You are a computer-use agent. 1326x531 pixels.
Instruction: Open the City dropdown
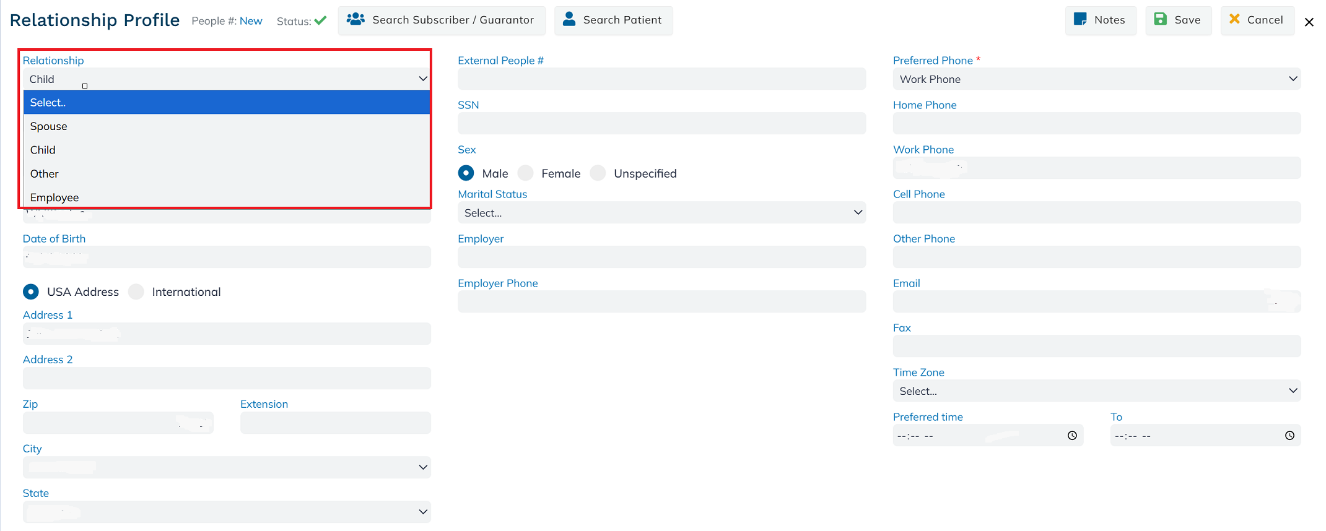[227, 468]
